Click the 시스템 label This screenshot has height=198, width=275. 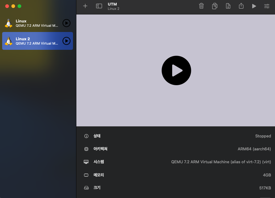click(x=99, y=162)
